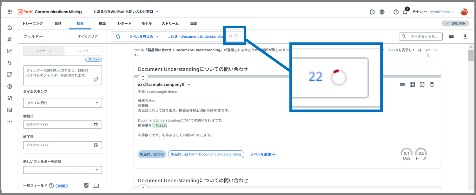
Task: Switch filter to メッセージ mode
Action: point(44,51)
